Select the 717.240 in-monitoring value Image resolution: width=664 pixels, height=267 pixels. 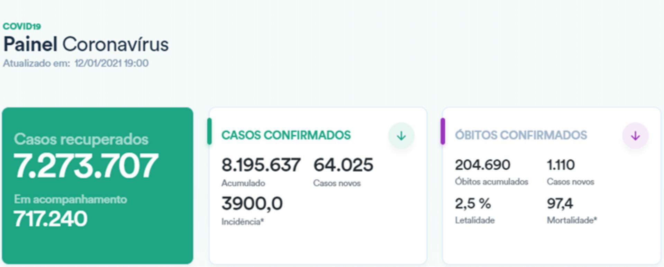coord(51,219)
